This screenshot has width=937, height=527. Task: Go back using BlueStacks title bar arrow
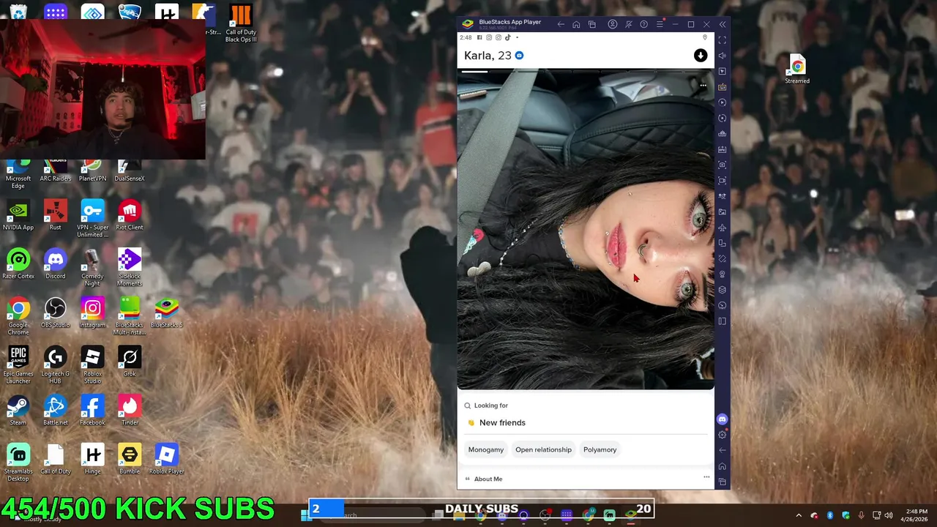click(561, 24)
